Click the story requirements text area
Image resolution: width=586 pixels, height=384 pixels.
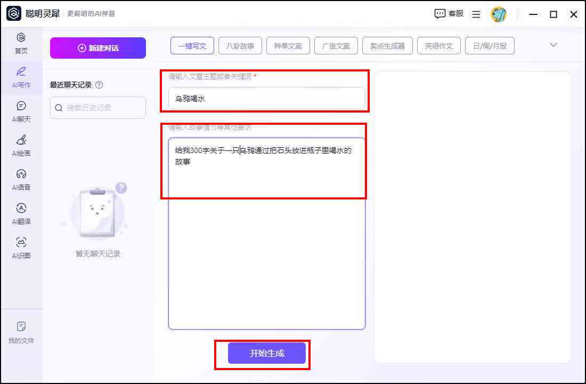[x=267, y=234]
